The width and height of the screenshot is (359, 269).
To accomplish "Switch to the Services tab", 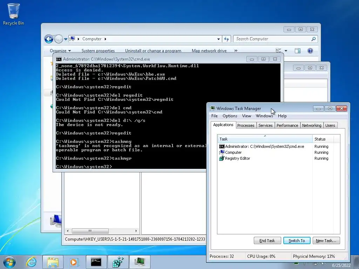I will (x=265, y=125).
